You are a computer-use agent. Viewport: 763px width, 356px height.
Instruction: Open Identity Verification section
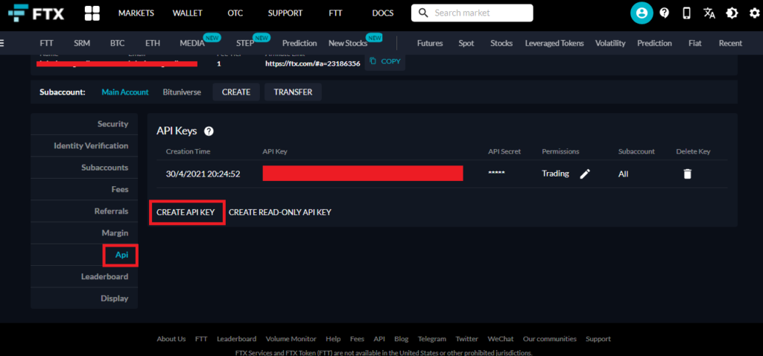[84, 146]
